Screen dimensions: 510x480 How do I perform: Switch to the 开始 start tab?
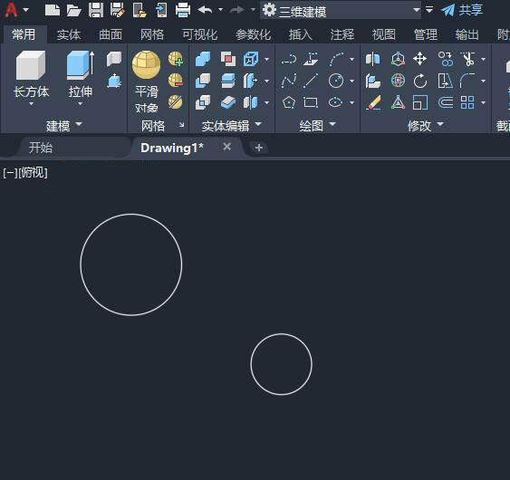click(x=41, y=148)
